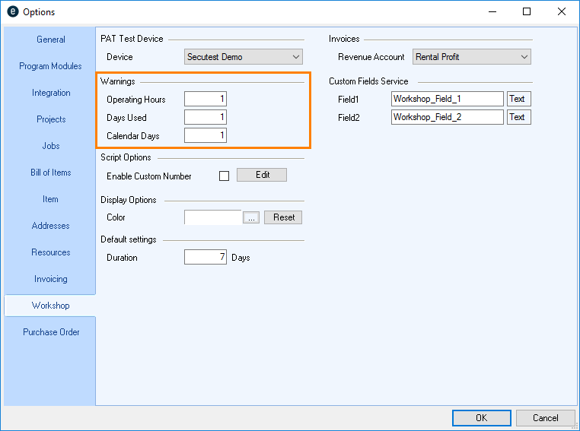
Task: Click Text button beside Field1
Action: pyautogui.click(x=518, y=99)
